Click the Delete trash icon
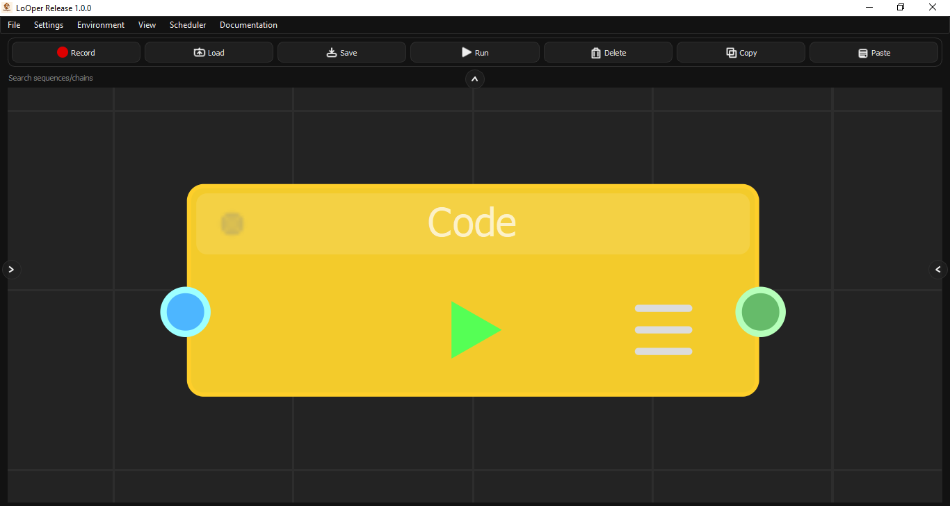This screenshot has width=950, height=506. (x=595, y=52)
